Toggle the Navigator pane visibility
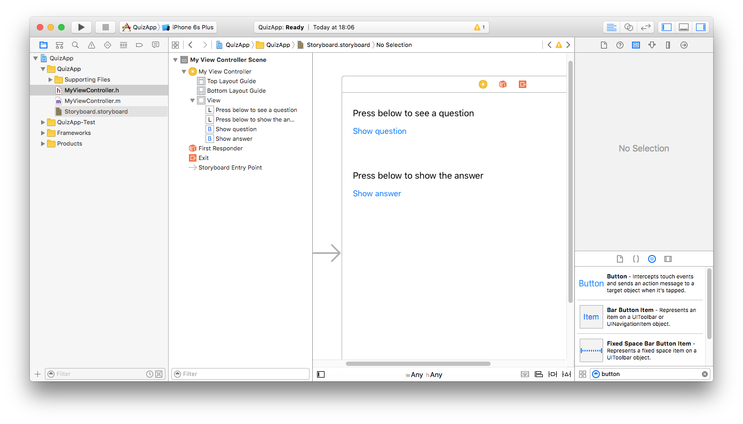Image resolution: width=743 pixels, height=424 pixels. (x=667, y=27)
